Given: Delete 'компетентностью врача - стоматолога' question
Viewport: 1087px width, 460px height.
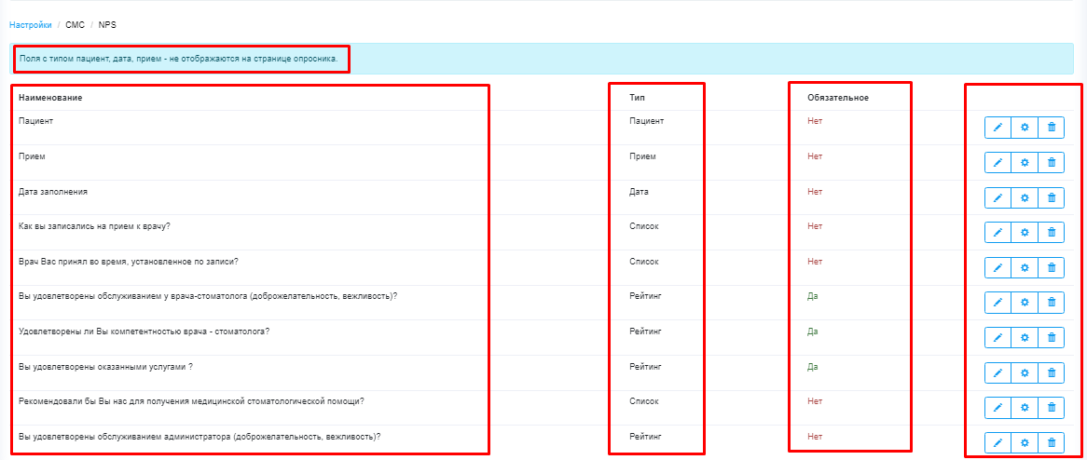Looking at the screenshot, I should pyautogui.click(x=1051, y=337).
